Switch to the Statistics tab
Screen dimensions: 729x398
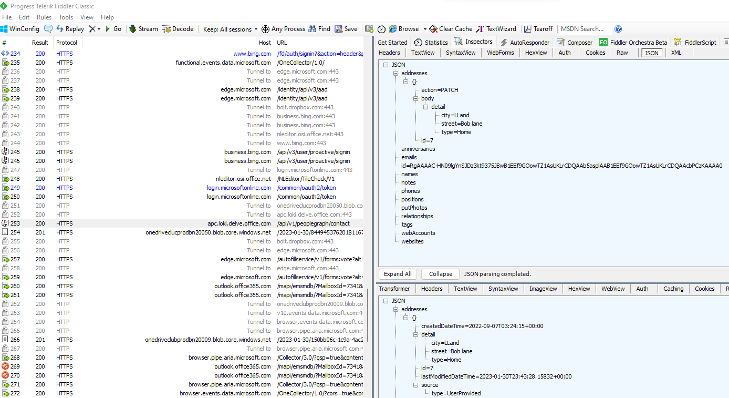coord(431,43)
